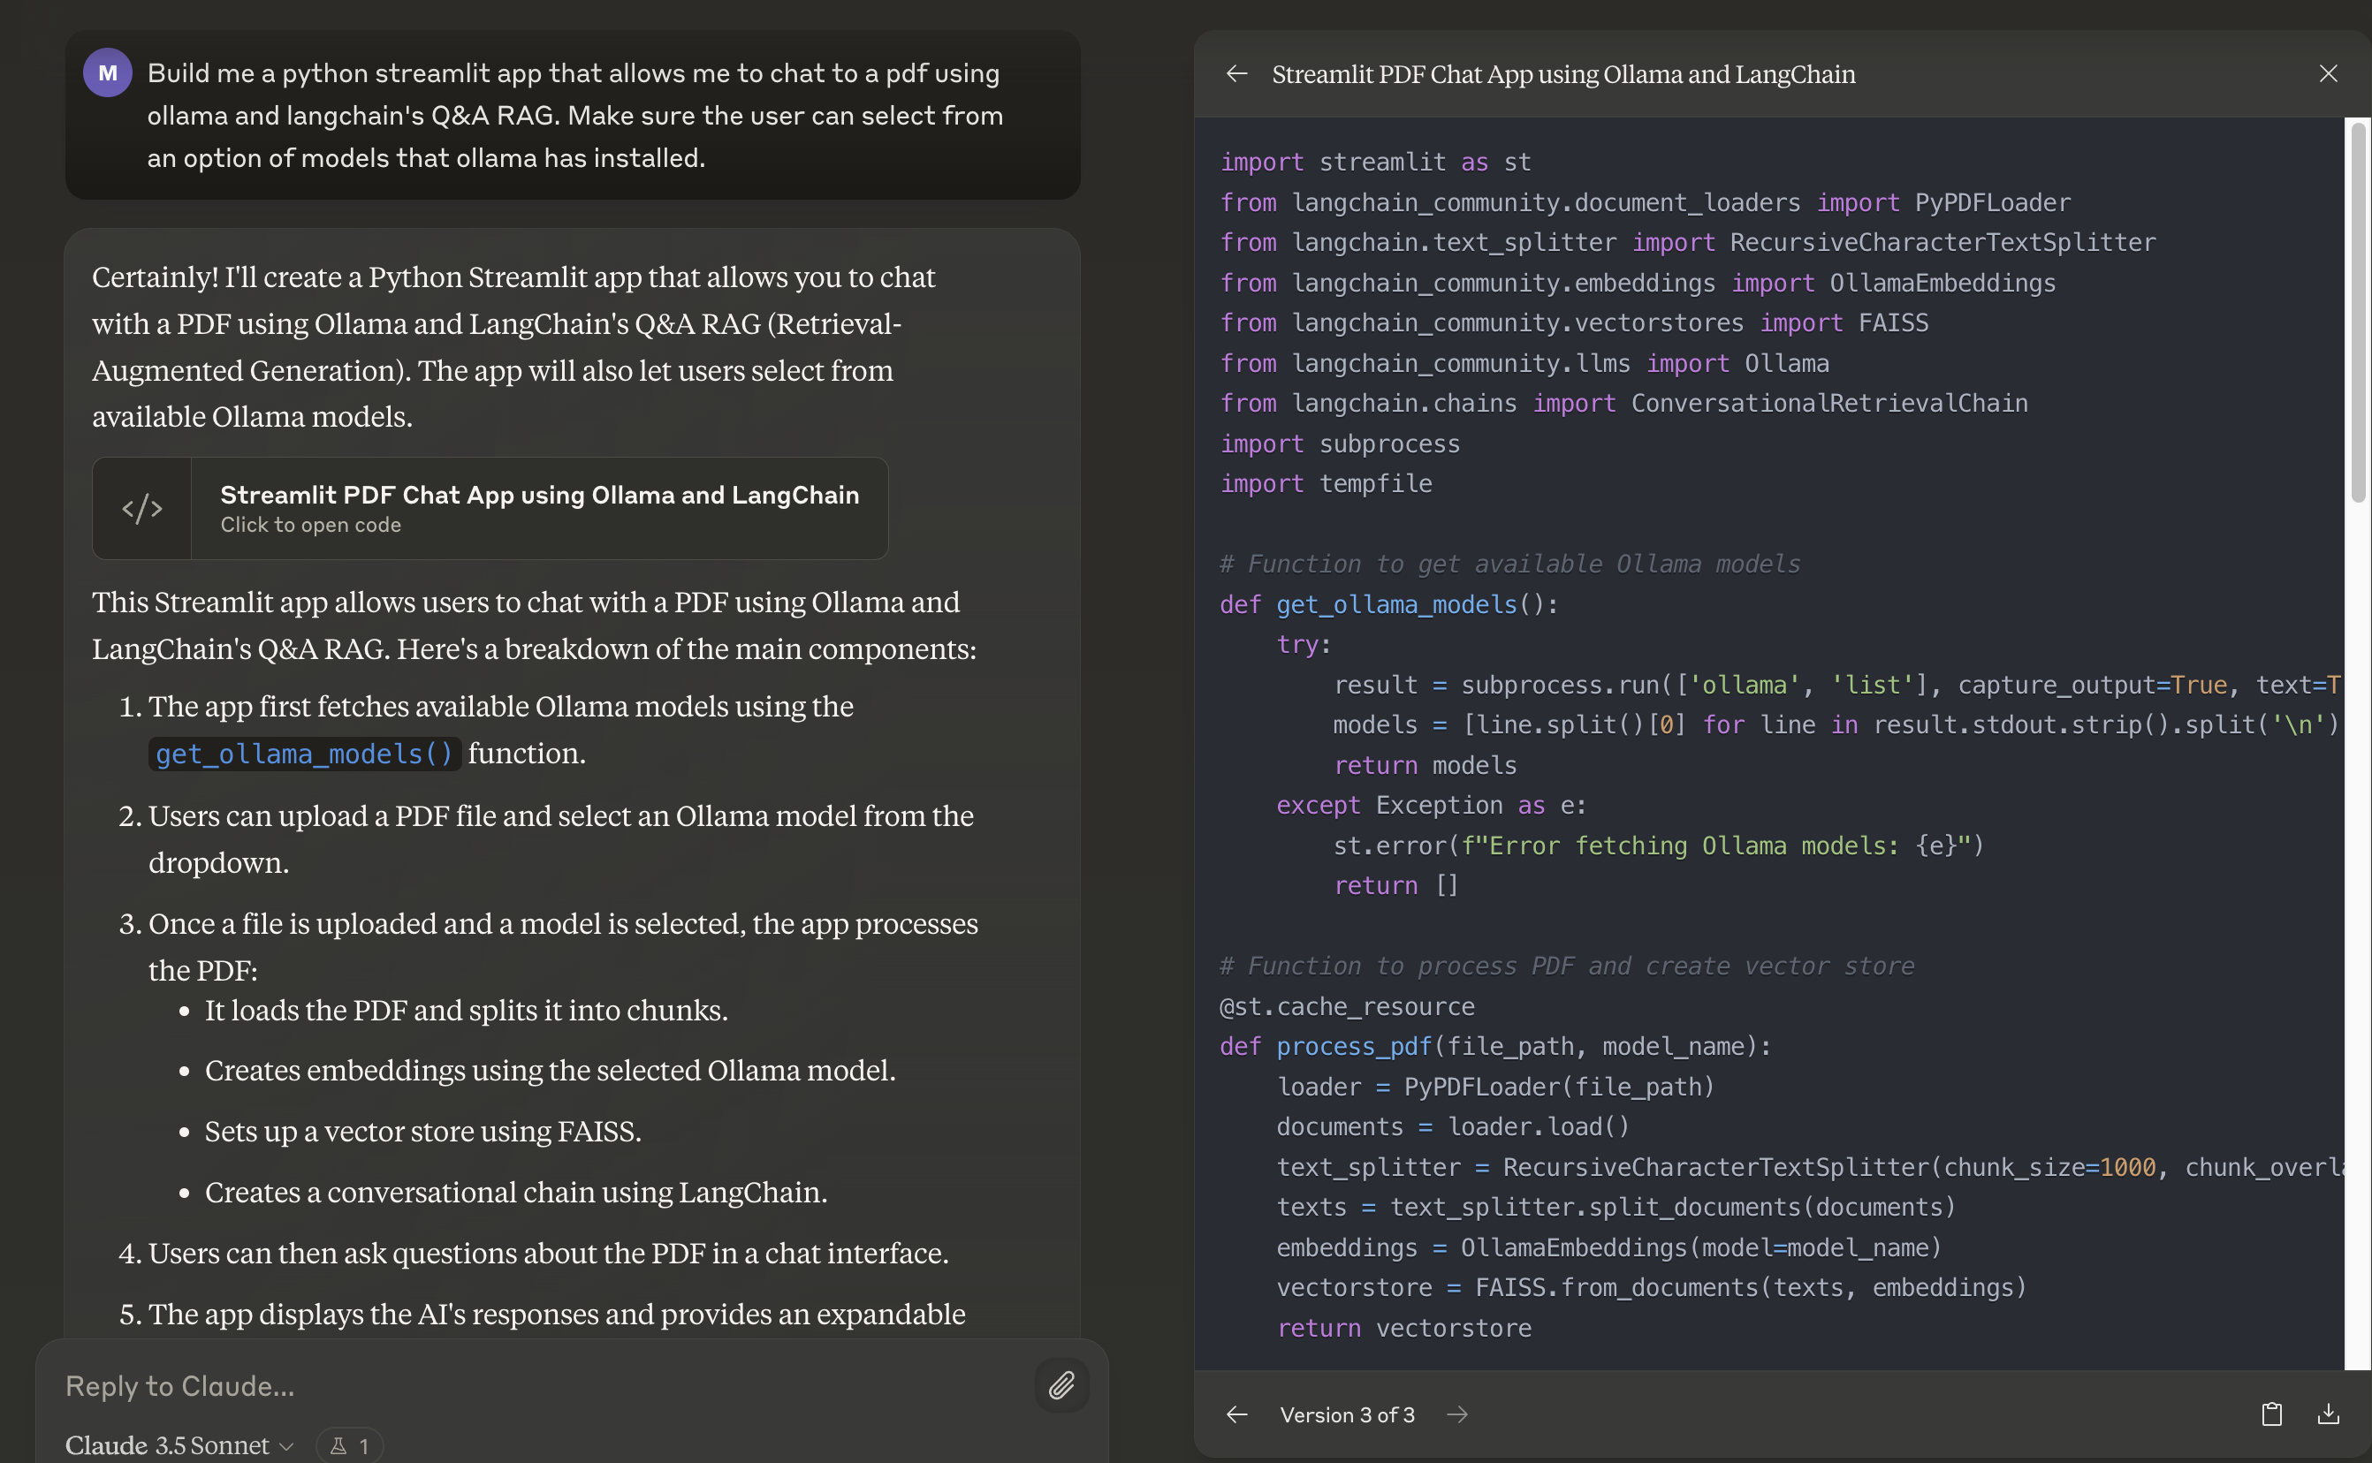The height and width of the screenshot is (1463, 2372).
Task: Click the chevron beside Claude 3.5 Sonnet
Action: (x=286, y=1446)
